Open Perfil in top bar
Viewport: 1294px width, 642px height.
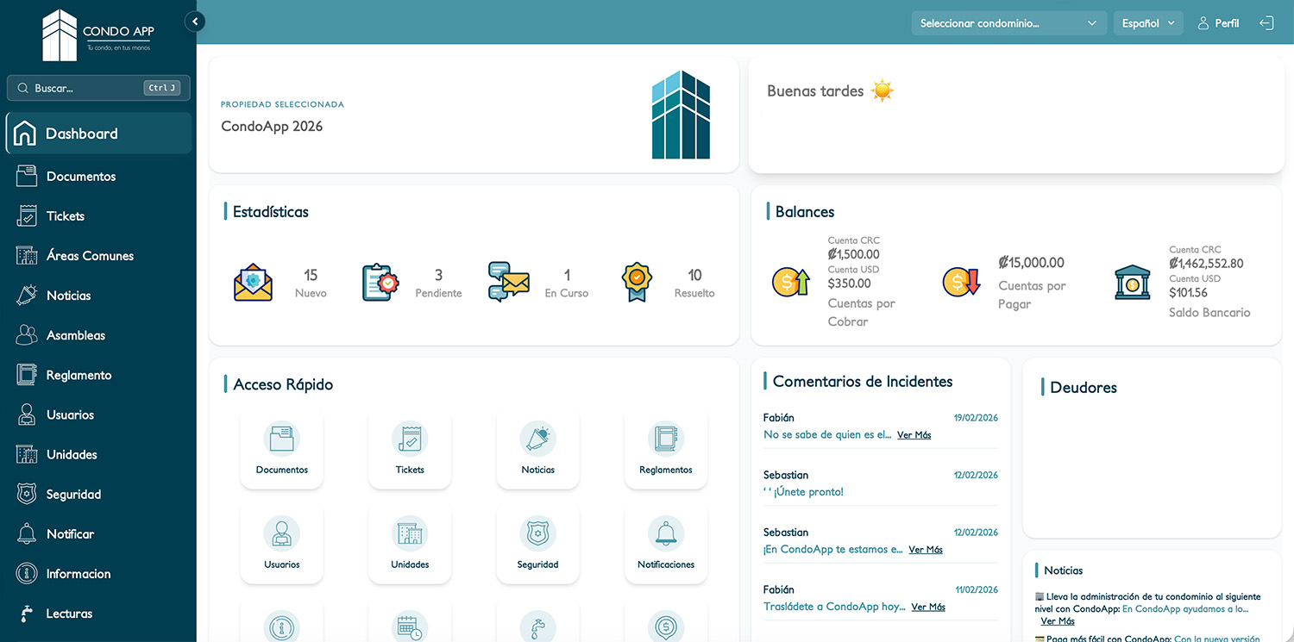1218,23
